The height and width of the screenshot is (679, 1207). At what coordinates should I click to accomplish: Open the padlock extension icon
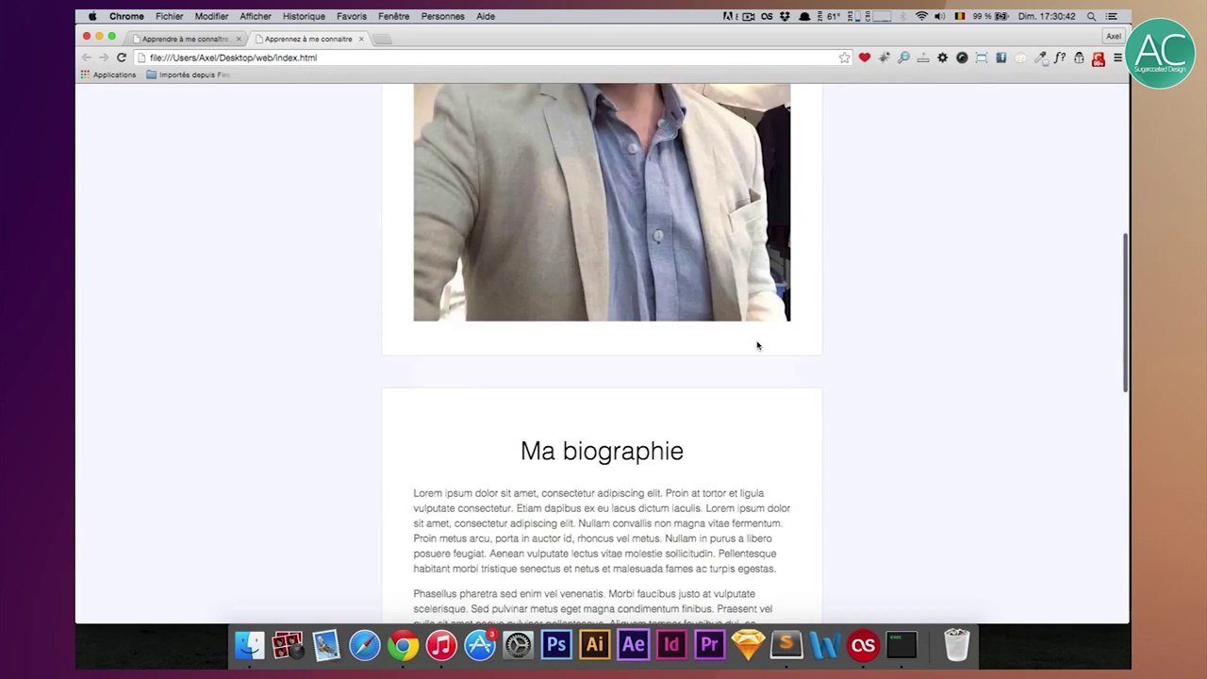1079,58
